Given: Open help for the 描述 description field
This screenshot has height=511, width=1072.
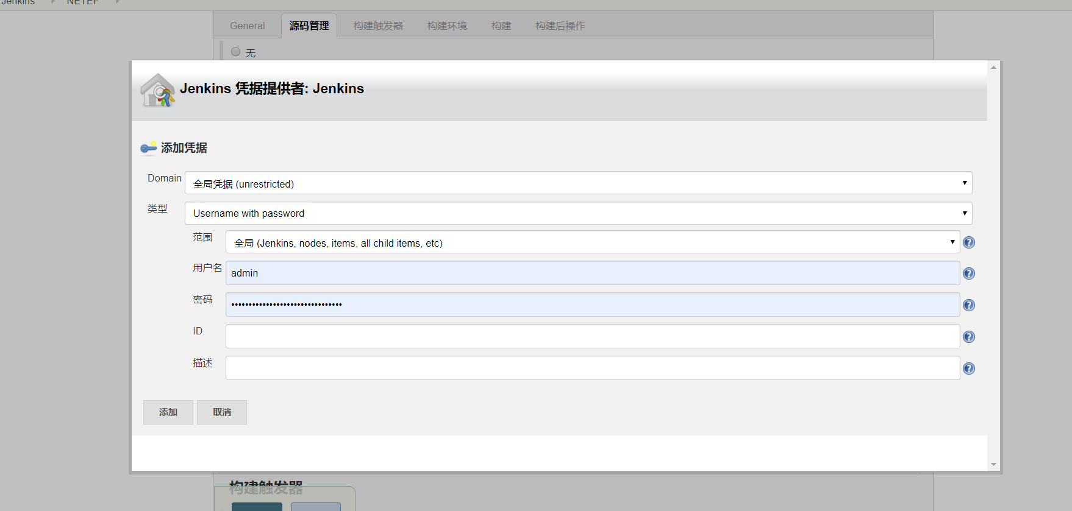Looking at the screenshot, I should [x=969, y=368].
